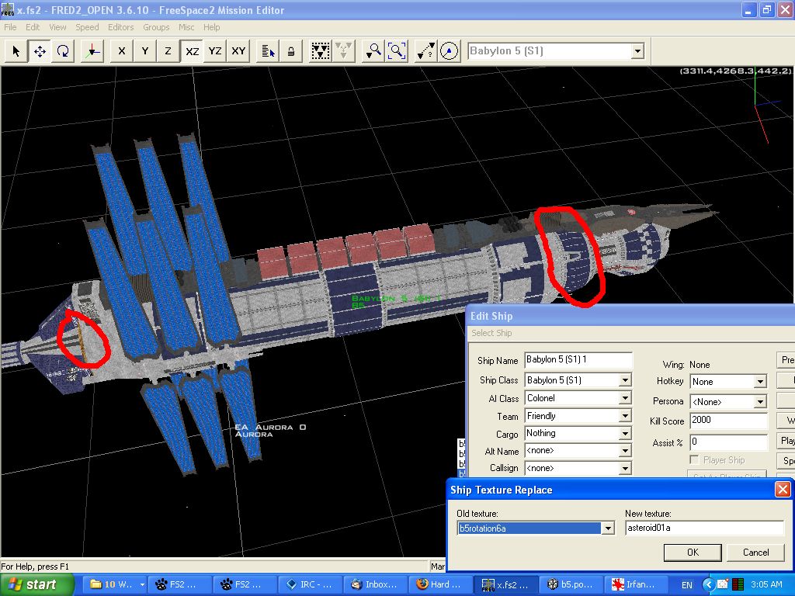Open the Windows Start menu
The width and height of the screenshot is (795, 596).
coord(36,584)
